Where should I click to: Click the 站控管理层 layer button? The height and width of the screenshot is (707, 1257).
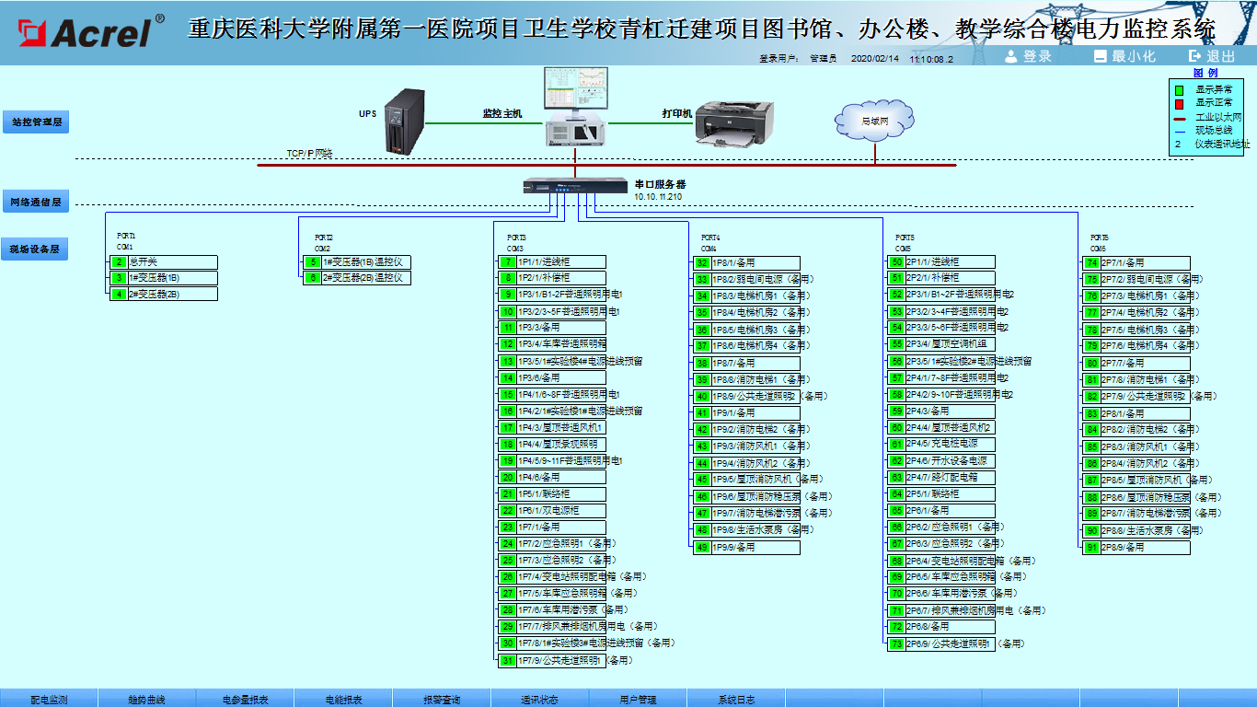point(36,122)
